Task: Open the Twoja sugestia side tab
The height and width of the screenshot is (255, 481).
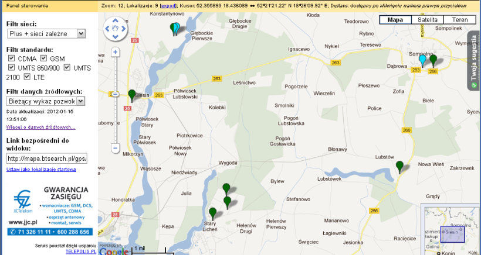Action: coord(474,61)
